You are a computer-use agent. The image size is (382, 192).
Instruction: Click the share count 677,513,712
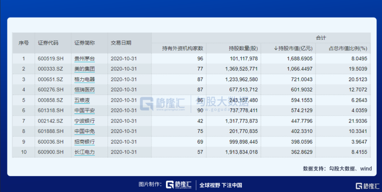[244, 90]
